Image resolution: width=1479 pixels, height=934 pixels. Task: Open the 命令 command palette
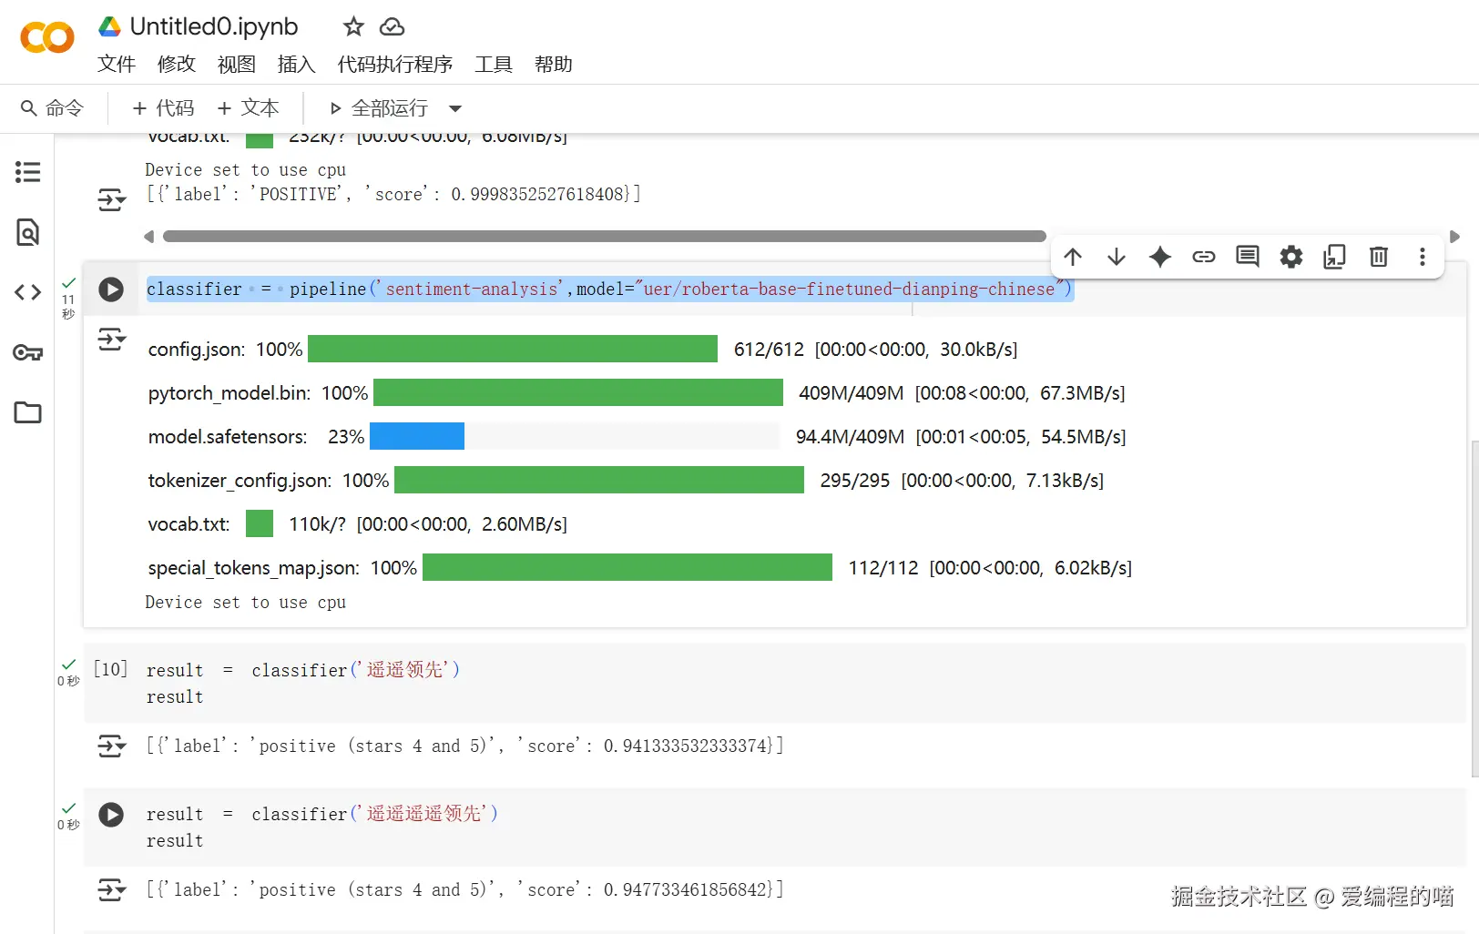tap(53, 108)
